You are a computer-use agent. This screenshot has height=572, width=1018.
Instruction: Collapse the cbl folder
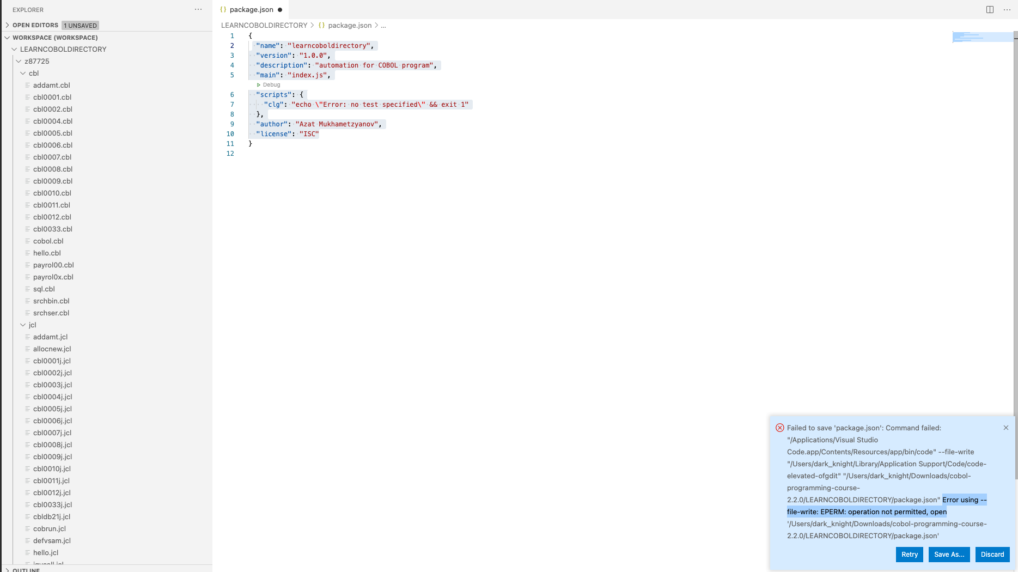coord(23,73)
